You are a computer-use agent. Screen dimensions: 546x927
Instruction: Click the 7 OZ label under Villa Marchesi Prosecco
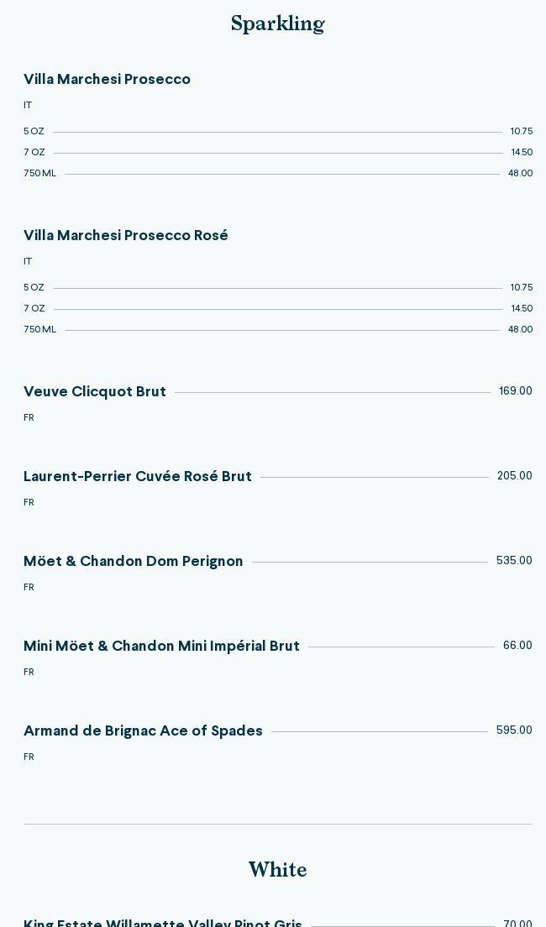[34, 153]
